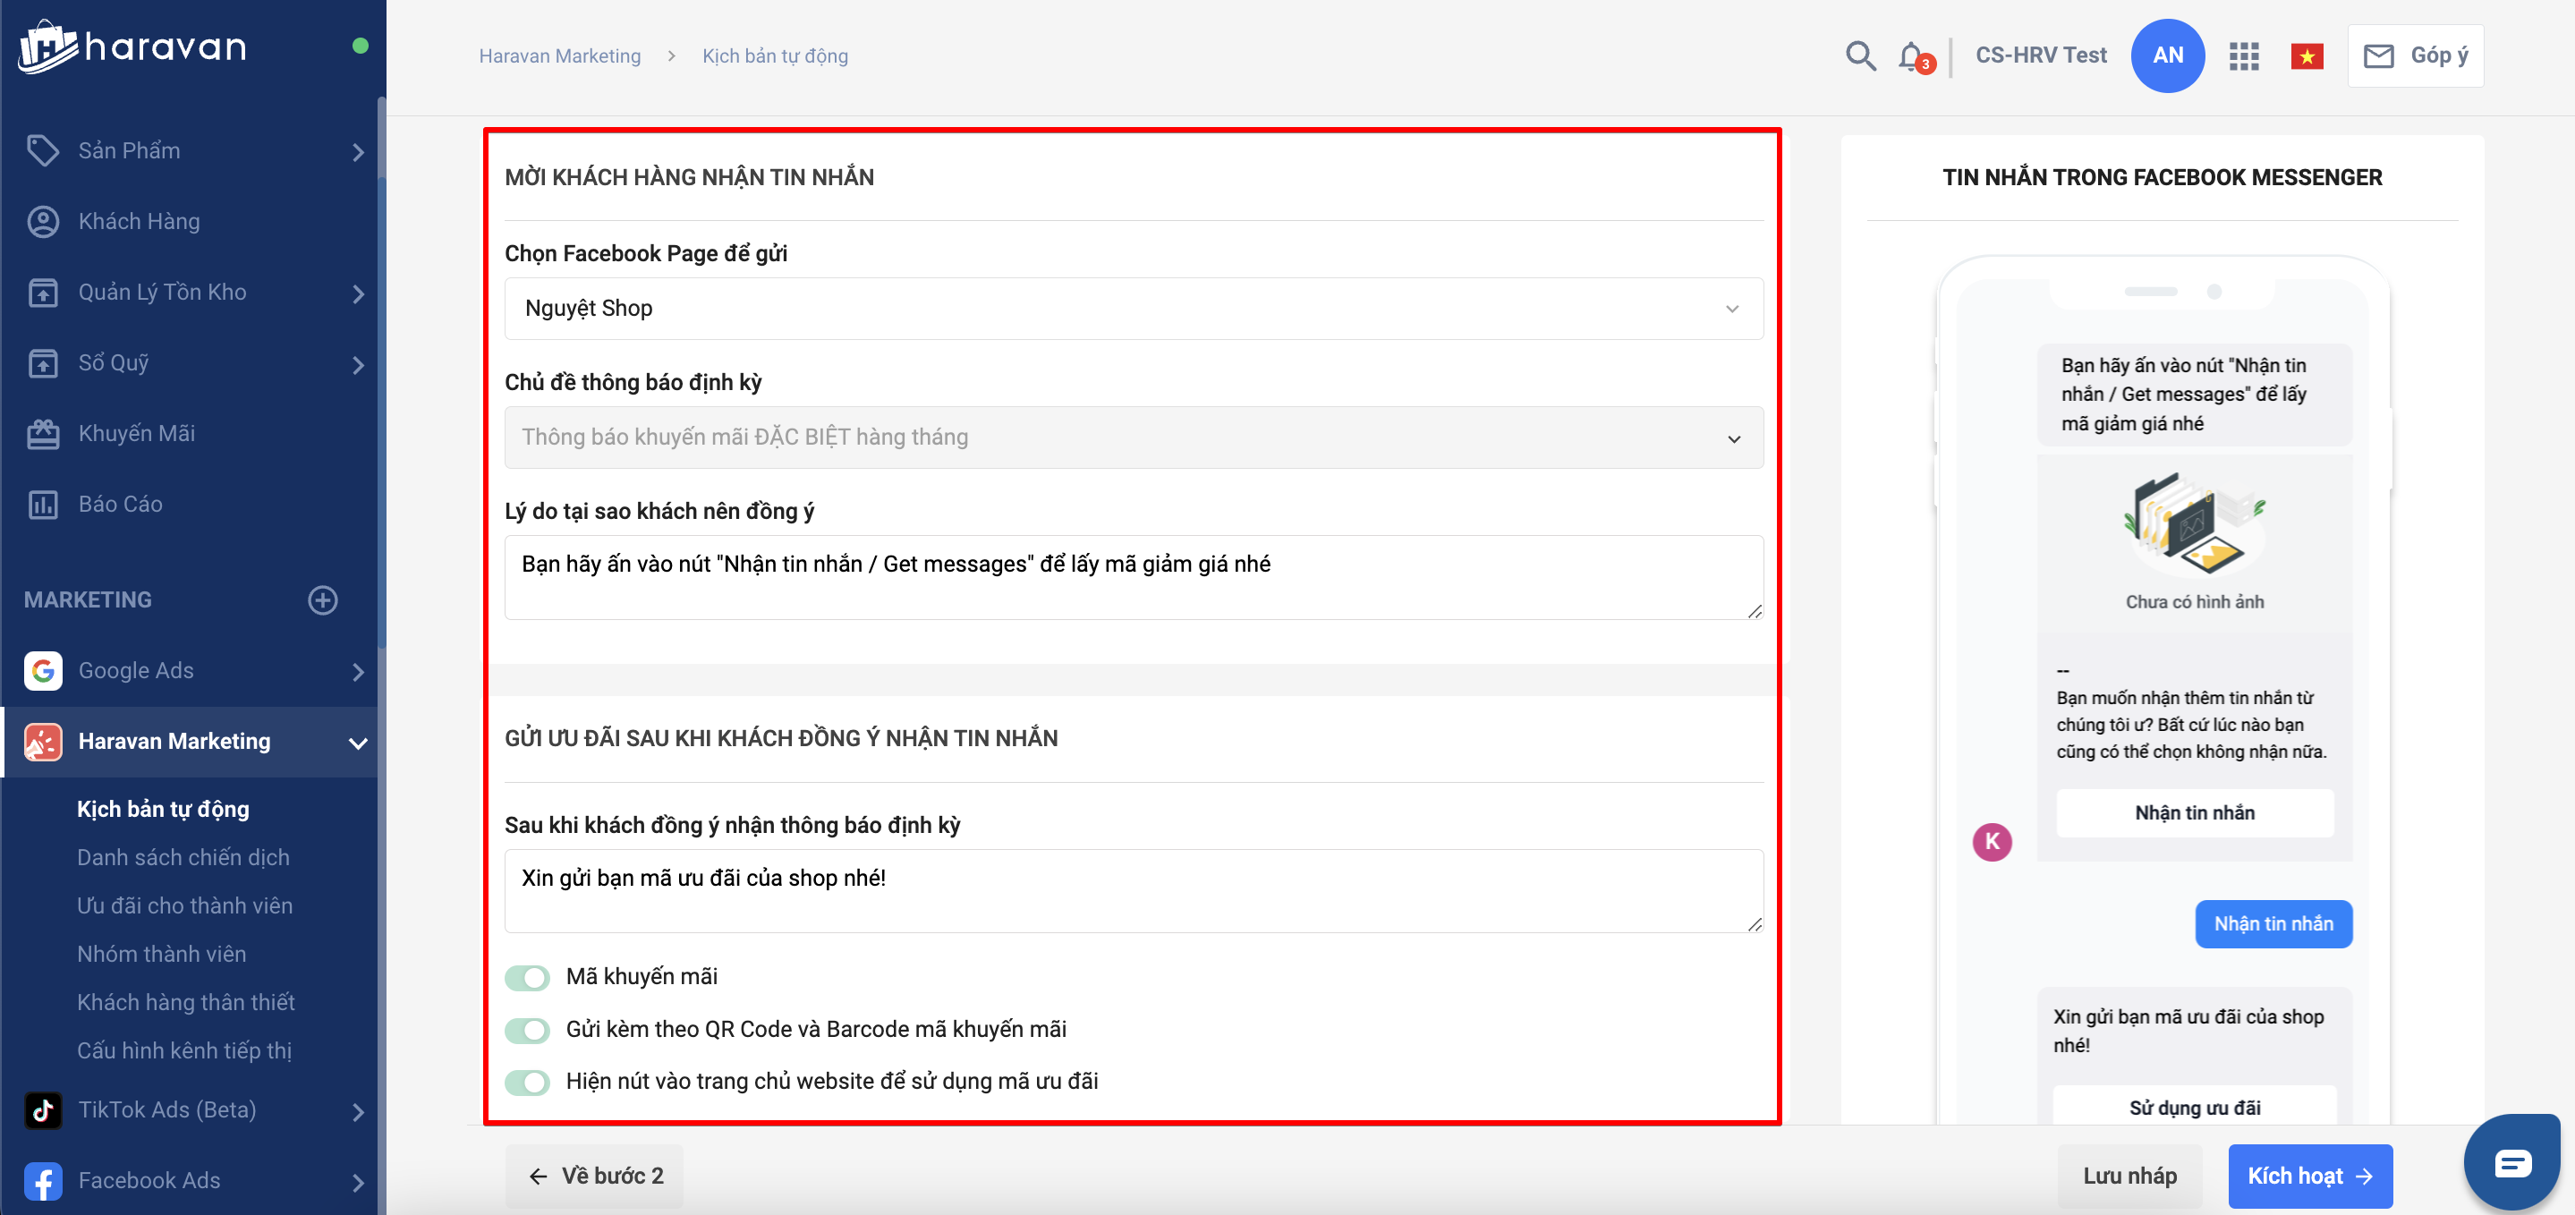2575x1215 pixels.
Task: Click Sử dụng ưu đãi preview button
Action: (x=2194, y=1107)
